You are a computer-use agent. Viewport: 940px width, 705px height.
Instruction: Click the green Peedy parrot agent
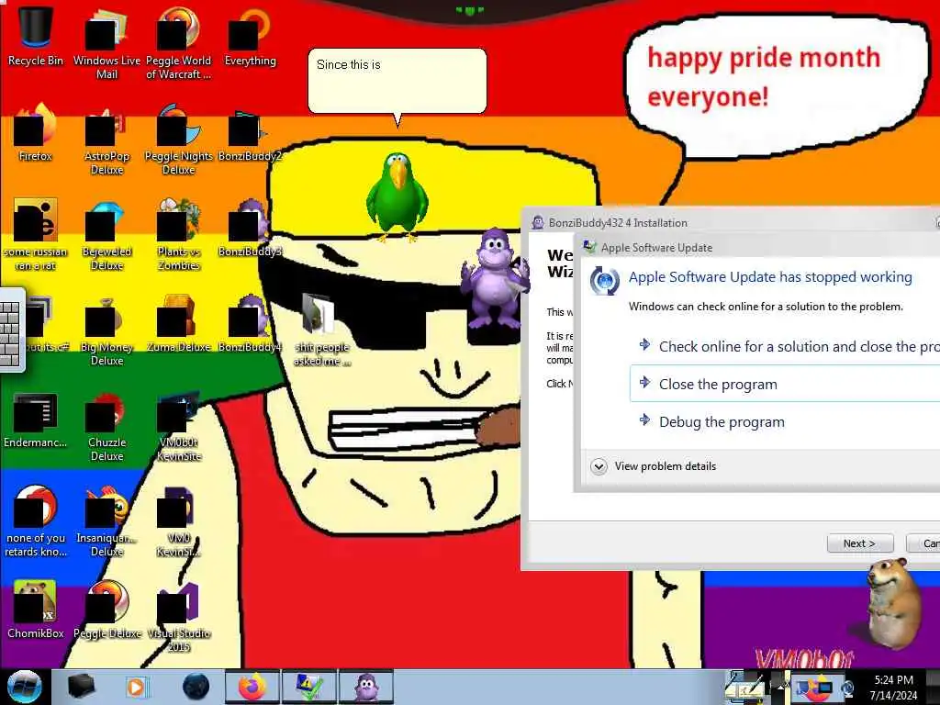(397, 196)
